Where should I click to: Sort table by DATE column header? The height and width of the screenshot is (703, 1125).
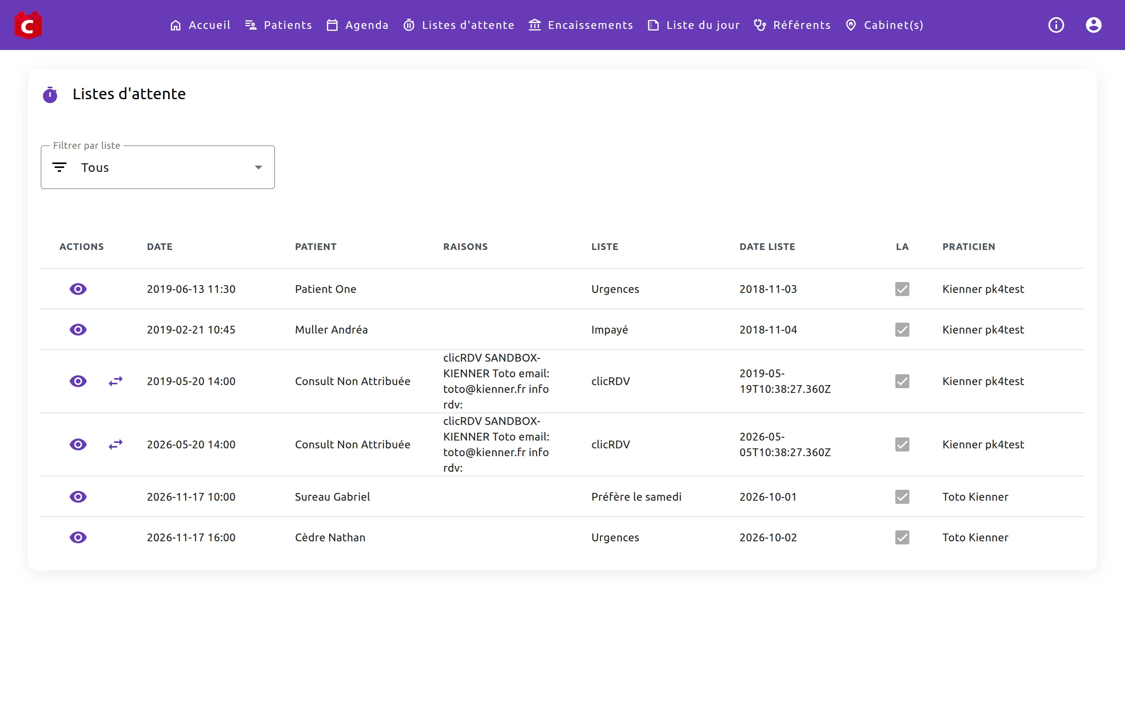[x=159, y=247]
